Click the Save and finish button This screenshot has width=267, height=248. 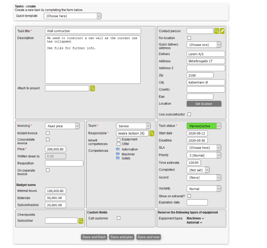tap(94, 237)
